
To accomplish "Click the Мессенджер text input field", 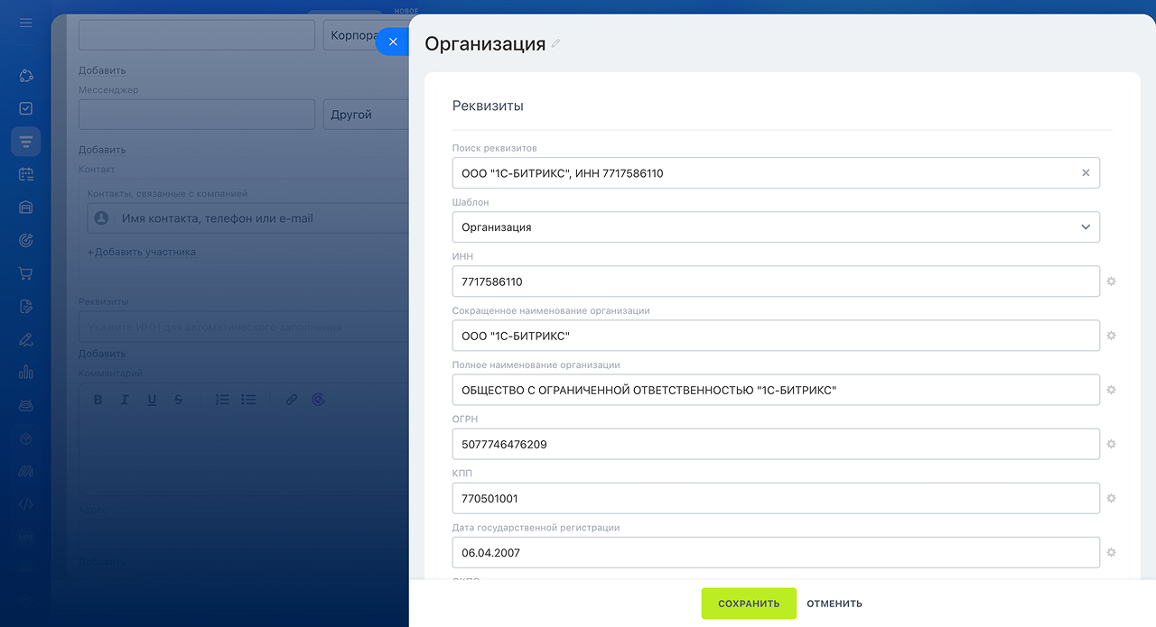I will pyautogui.click(x=197, y=115).
